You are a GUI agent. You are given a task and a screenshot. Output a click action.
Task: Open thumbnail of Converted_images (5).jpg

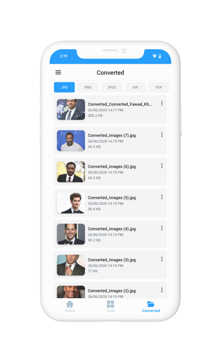pyautogui.click(x=71, y=203)
